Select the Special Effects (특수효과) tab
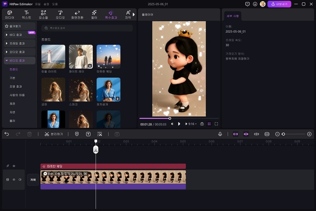This screenshot has height=211, width=316. [111, 15]
